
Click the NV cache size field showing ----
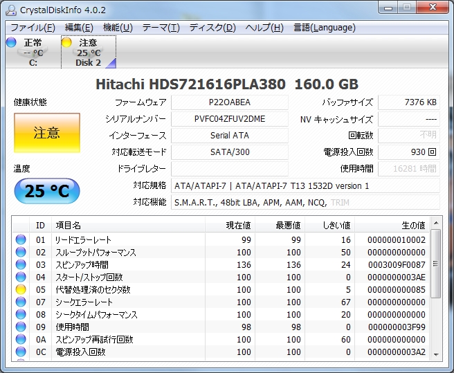(x=409, y=119)
